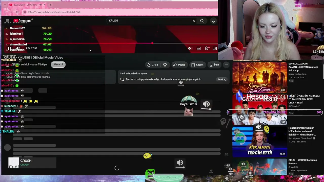Open the CRUSH - CRUSH! Lansman Fancam title
Image resolution: width=324 pixels, height=182 pixels.
[303, 162]
